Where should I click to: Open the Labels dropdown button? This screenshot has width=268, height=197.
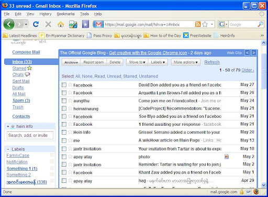click(x=158, y=62)
